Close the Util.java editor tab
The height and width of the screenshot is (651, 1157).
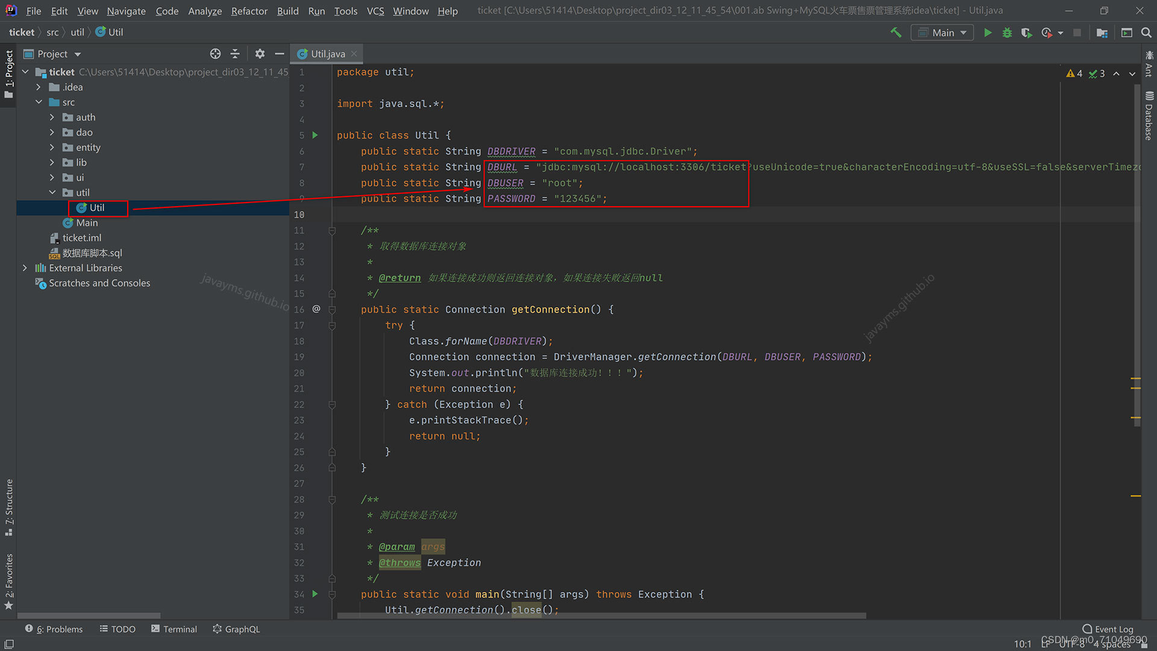[354, 54]
